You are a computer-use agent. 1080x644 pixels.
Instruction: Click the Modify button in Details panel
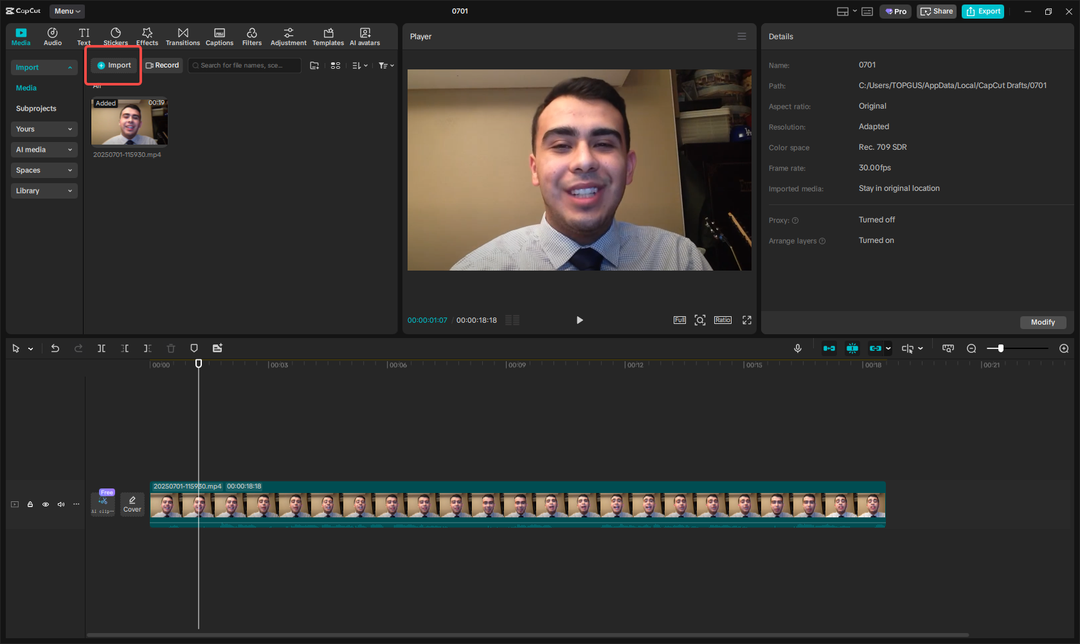(1042, 322)
